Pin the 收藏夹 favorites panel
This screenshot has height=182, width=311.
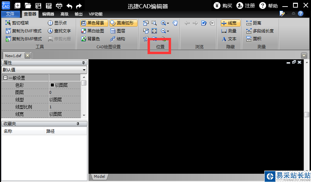(78, 124)
